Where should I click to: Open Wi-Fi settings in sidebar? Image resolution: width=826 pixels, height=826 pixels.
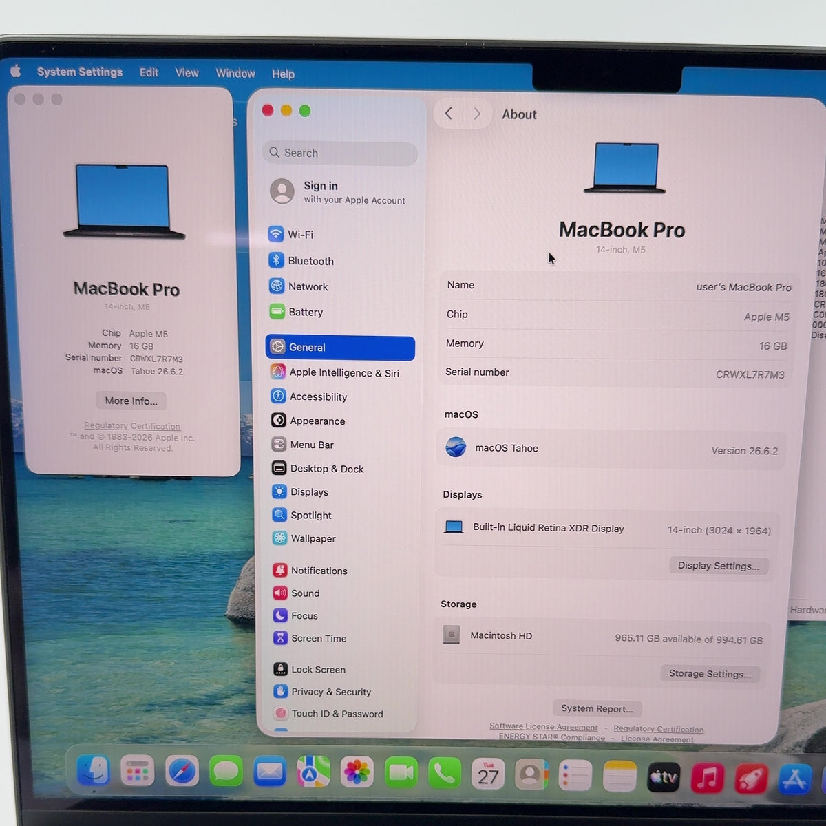click(291, 234)
